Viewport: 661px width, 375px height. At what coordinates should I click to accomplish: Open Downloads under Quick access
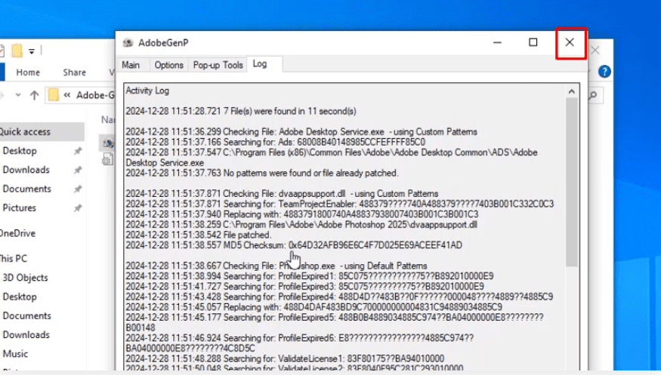(x=26, y=170)
